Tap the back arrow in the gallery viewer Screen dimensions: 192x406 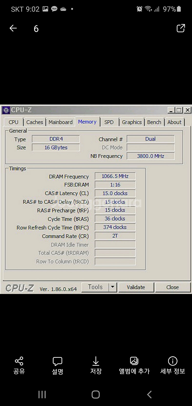tap(13, 28)
